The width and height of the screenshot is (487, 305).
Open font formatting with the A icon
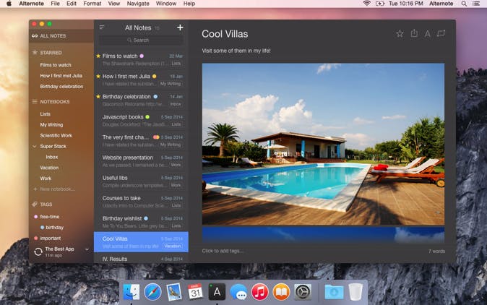427,33
